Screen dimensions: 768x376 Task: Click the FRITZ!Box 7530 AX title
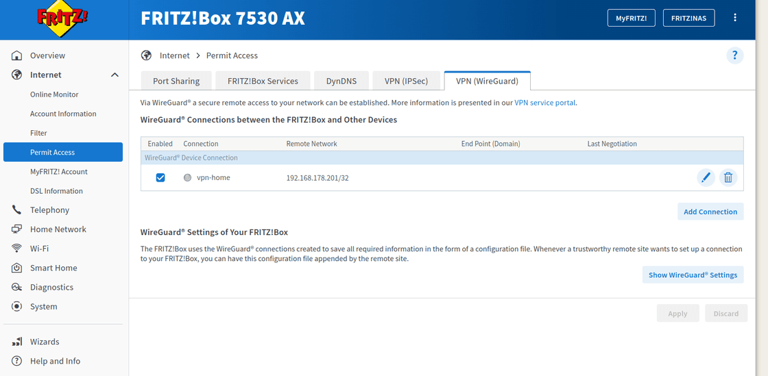click(223, 18)
